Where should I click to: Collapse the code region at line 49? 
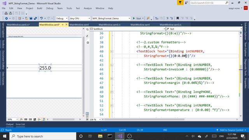click(112, 92)
